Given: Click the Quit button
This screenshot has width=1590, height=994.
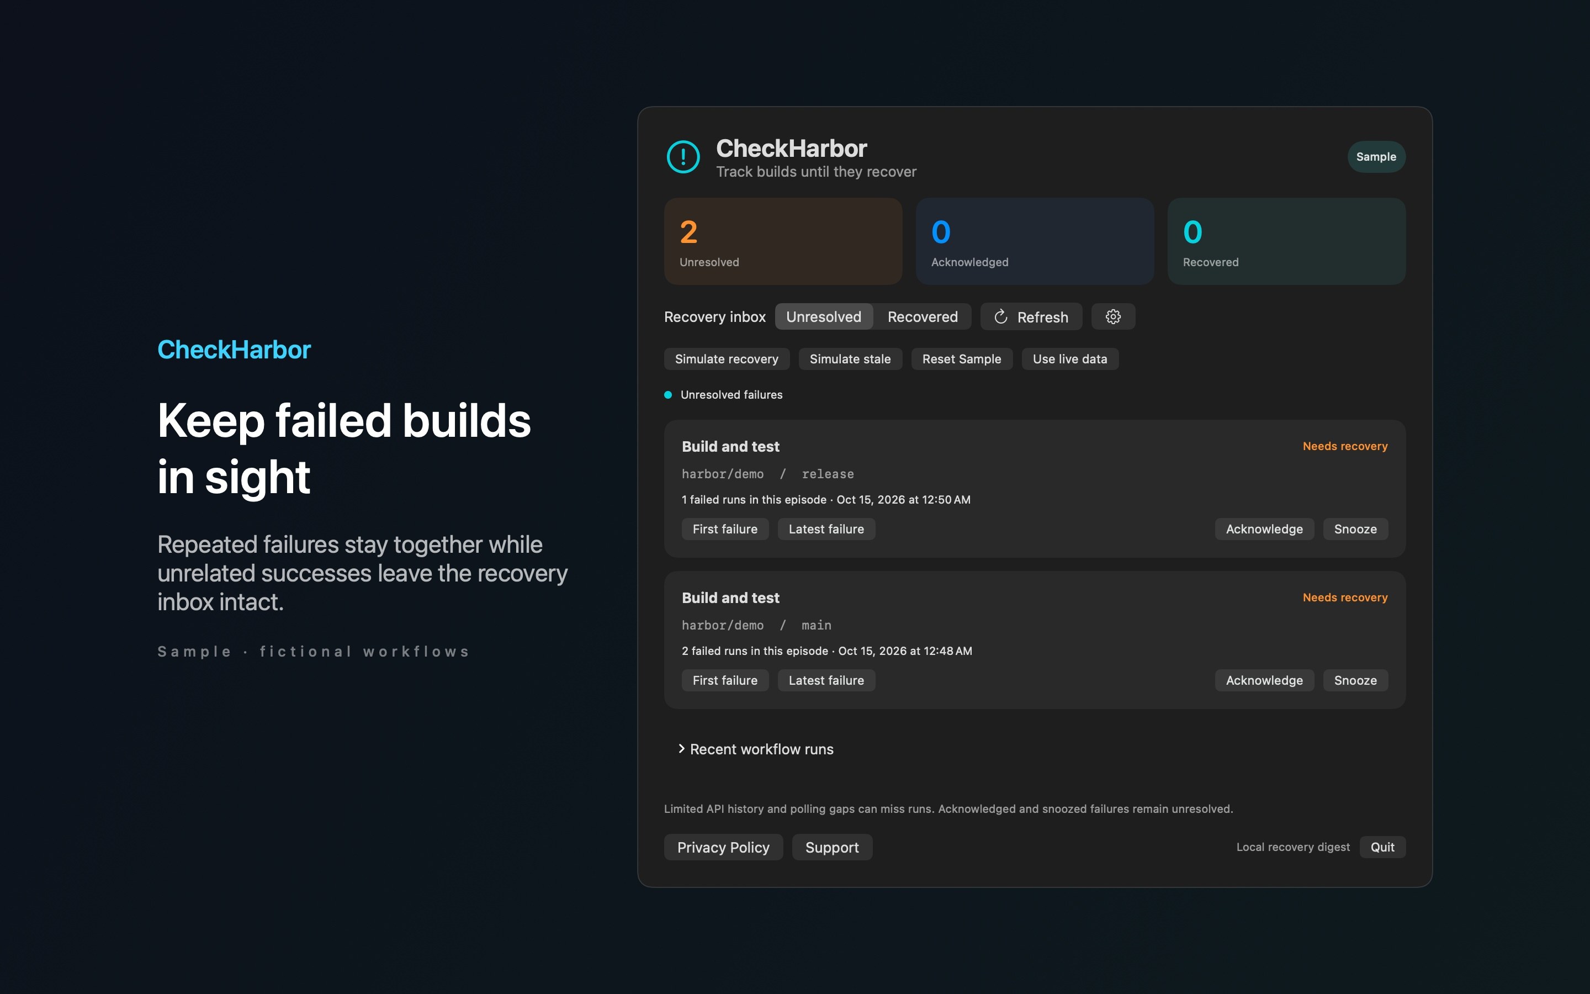Looking at the screenshot, I should pyautogui.click(x=1382, y=848).
